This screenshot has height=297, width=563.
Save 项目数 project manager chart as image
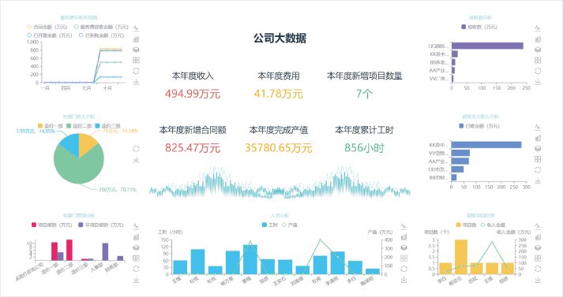538,280
